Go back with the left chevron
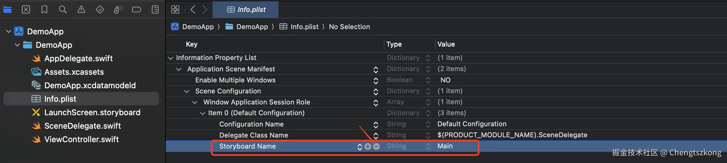The height and width of the screenshot is (163, 727). tap(193, 10)
